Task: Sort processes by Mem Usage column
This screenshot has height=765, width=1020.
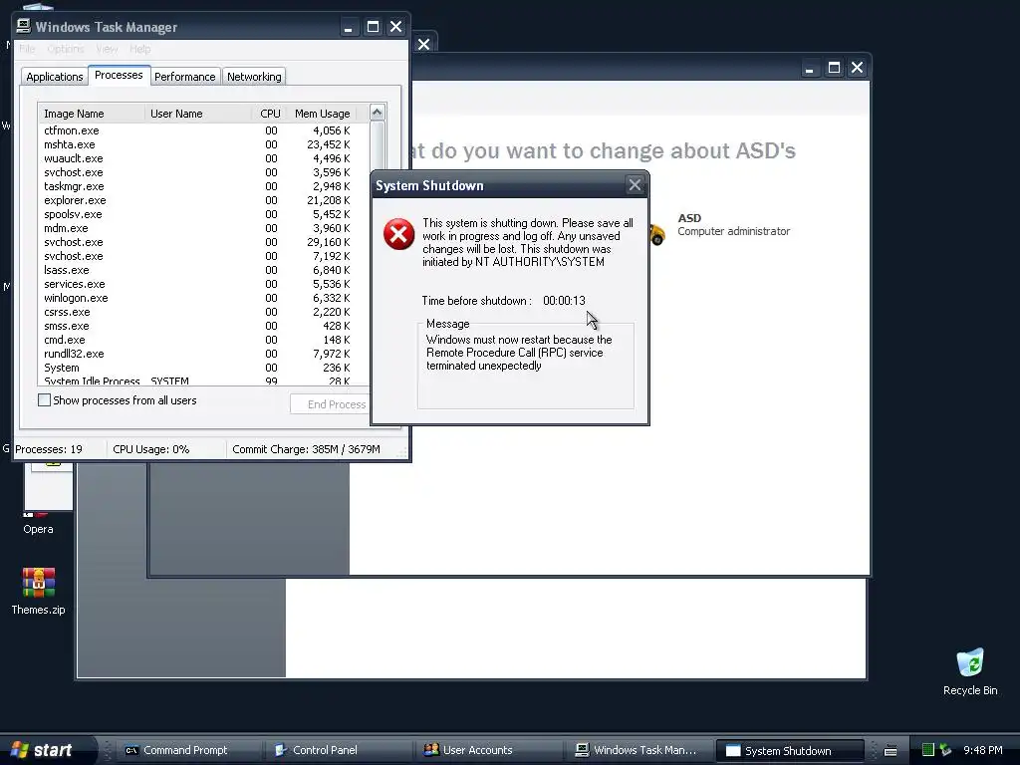Action: click(x=322, y=114)
